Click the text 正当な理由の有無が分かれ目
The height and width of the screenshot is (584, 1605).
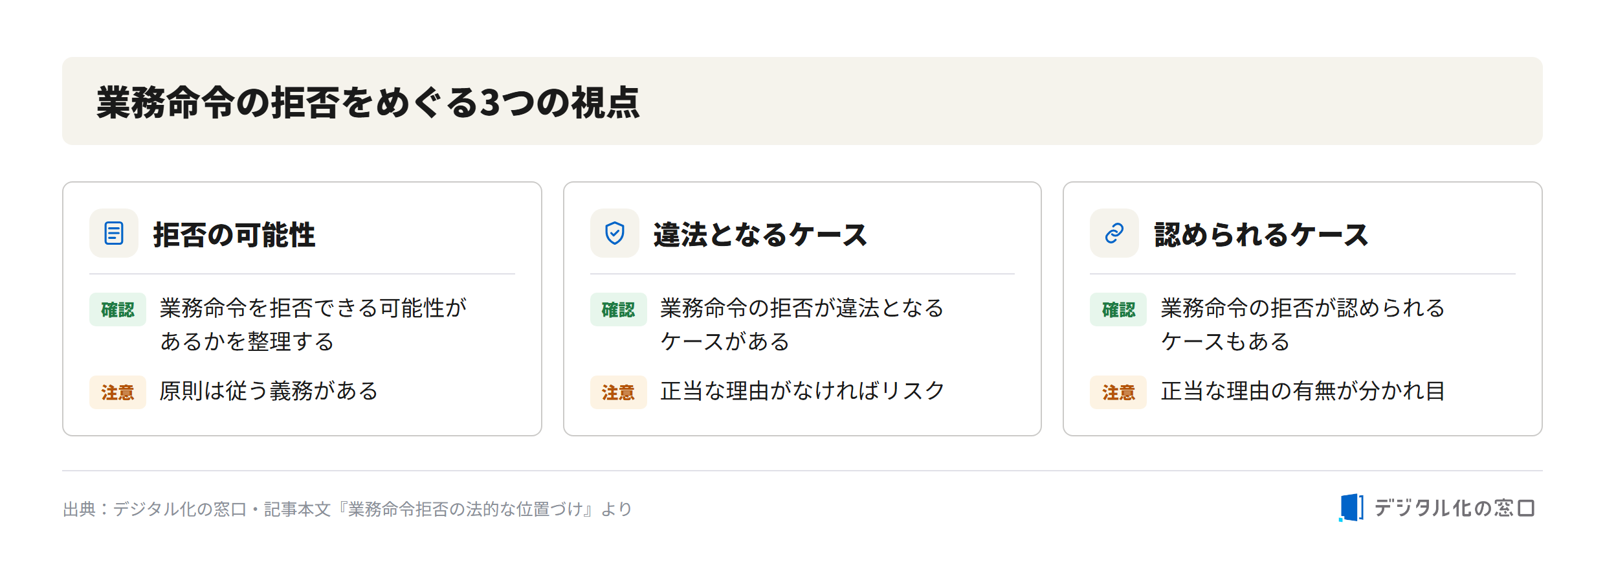[1303, 391]
